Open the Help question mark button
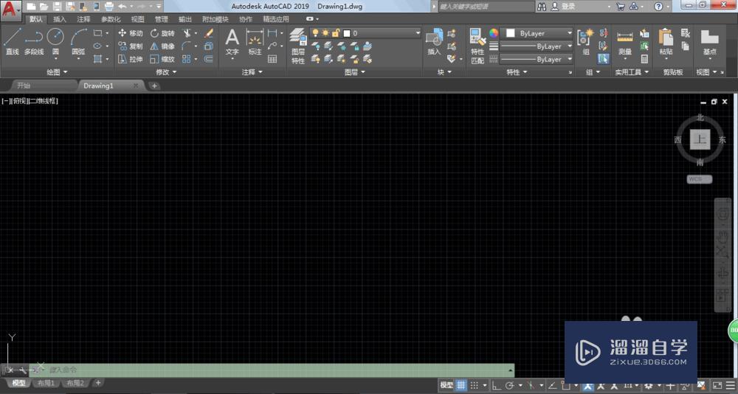This screenshot has width=738, height=394. coord(658,7)
